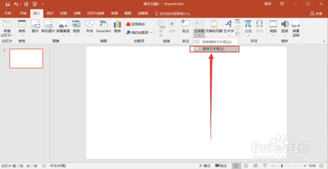Screen dimensions: 328x169
Task: Switch to the 审阅 tab
Action: (114, 13)
